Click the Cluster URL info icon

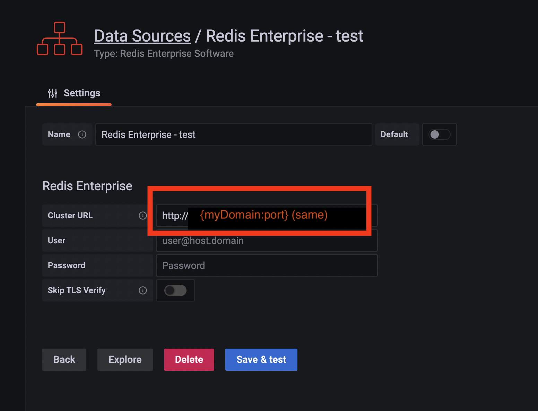pyautogui.click(x=142, y=215)
